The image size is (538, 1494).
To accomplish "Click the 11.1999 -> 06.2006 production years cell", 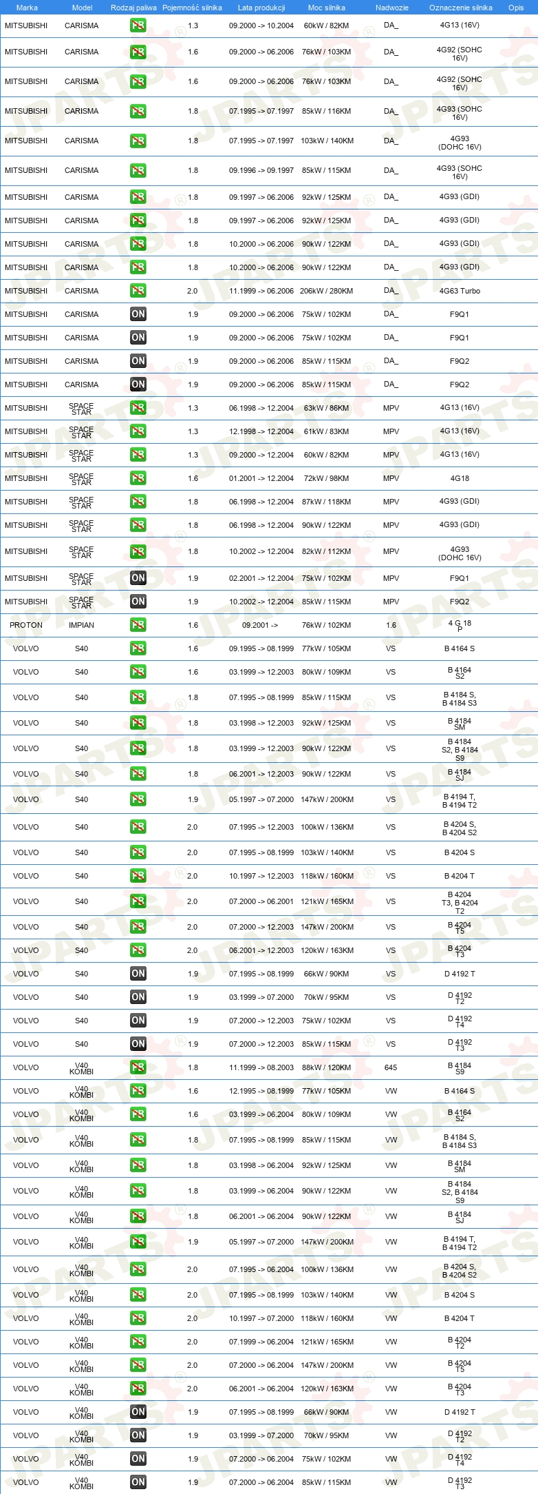I will pos(261,291).
